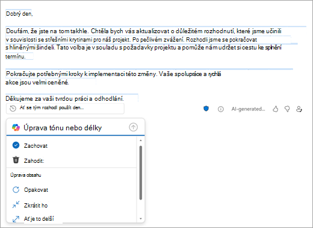
Task: Click the shrink arrows icon next to Zkrátit ho
Action: pyautogui.click(x=16, y=204)
